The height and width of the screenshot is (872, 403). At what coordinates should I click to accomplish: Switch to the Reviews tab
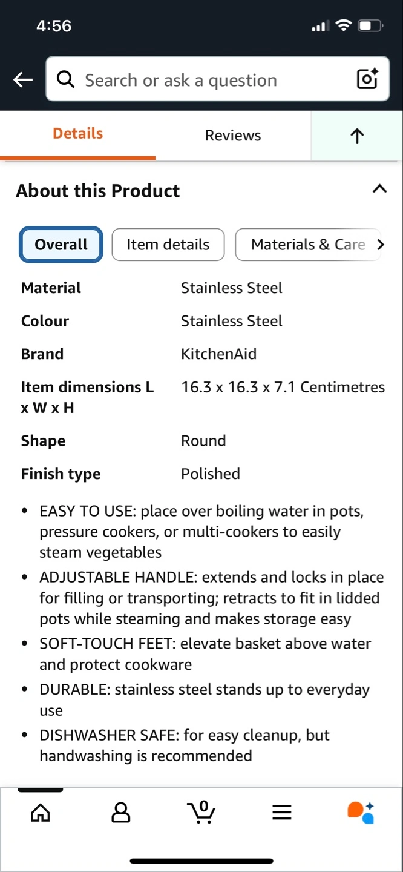(233, 136)
